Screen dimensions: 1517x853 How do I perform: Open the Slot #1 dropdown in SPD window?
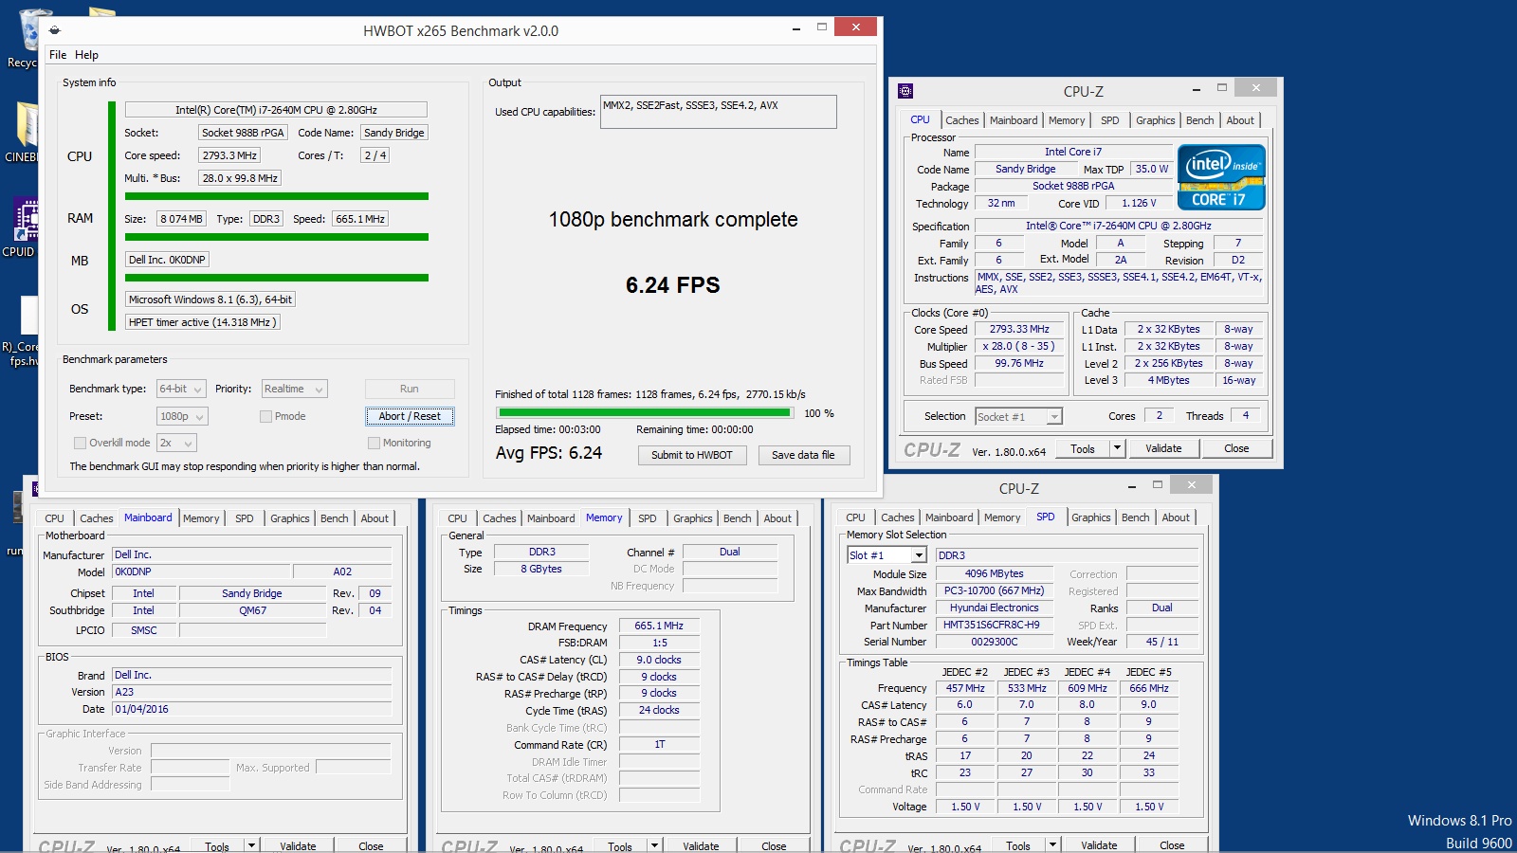[x=886, y=555]
